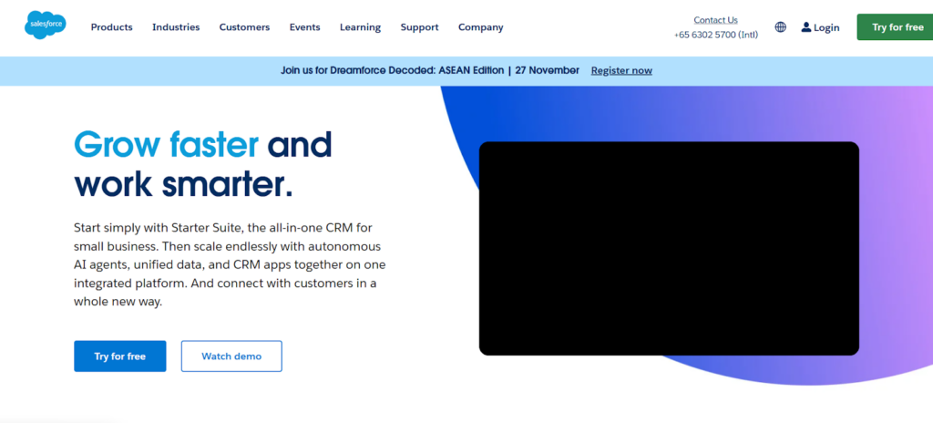This screenshot has width=933, height=423.
Task: Expand the Learning navigation menu
Action: pos(360,27)
